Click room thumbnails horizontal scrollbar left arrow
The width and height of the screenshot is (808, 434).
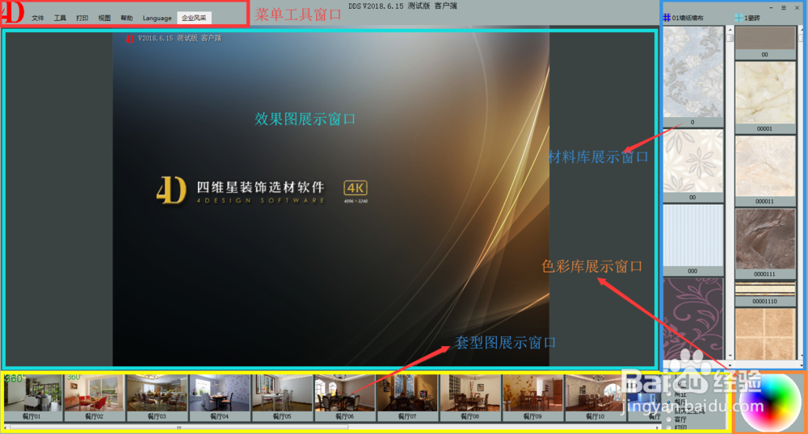coord(6,428)
